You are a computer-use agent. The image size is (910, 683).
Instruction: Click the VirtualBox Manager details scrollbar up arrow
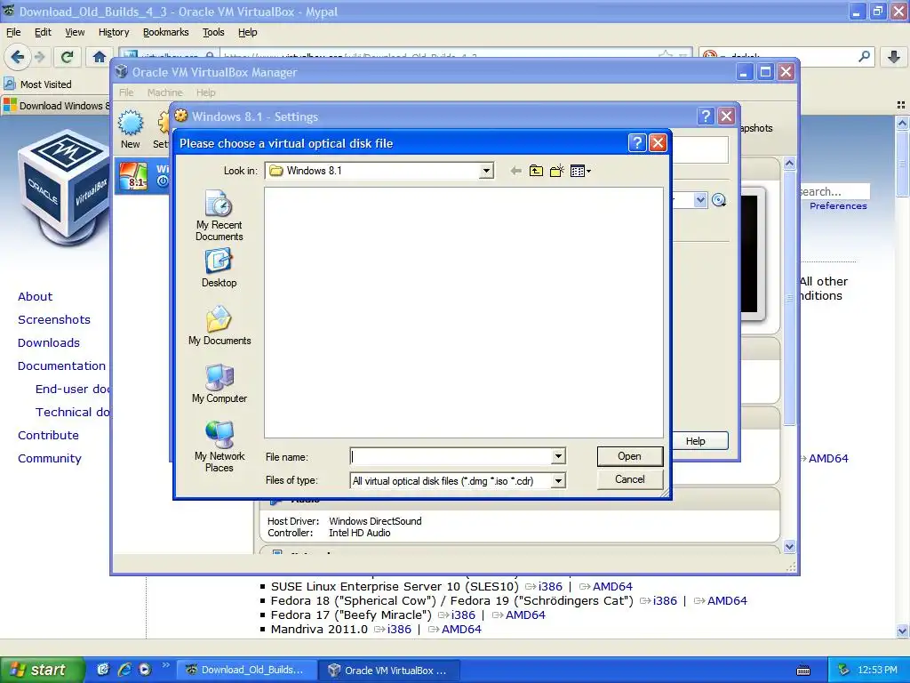789,164
